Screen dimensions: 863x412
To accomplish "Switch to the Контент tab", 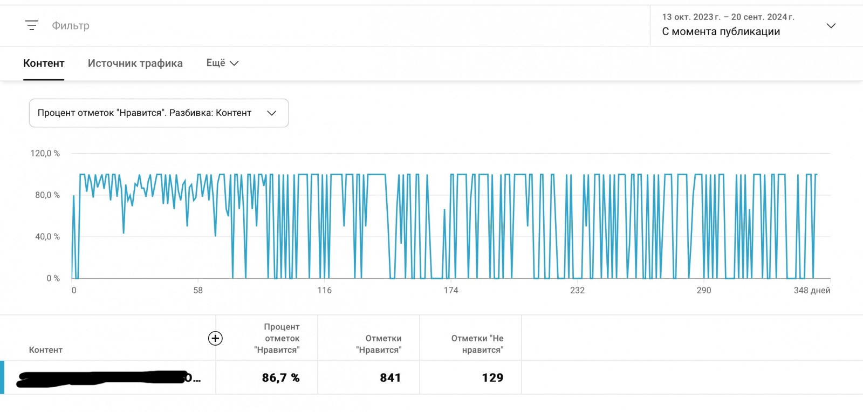I will tap(44, 63).
